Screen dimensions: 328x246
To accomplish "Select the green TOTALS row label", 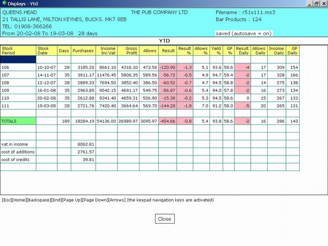I will [18, 121].
